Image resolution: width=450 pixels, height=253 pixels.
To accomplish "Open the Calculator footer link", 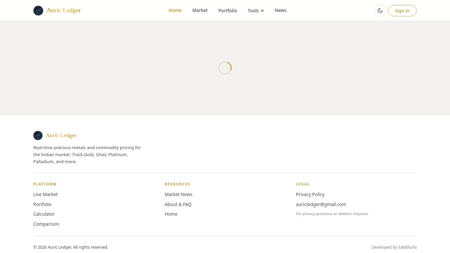I will [x=44, y=214].
